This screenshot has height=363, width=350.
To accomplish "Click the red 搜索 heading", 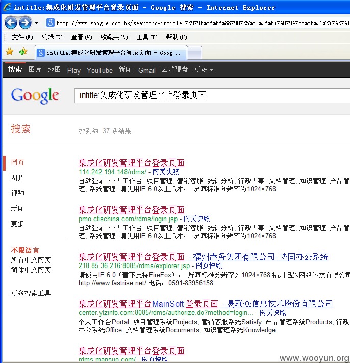I will click(x=20, y=129).
